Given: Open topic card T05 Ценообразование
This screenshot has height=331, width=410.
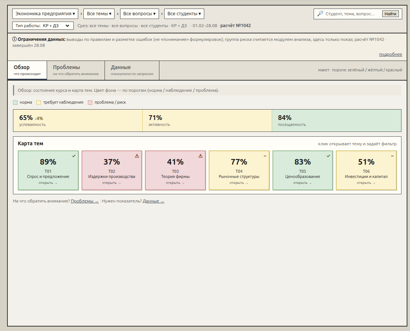Looking at the screenshot, I should [302, 171].
